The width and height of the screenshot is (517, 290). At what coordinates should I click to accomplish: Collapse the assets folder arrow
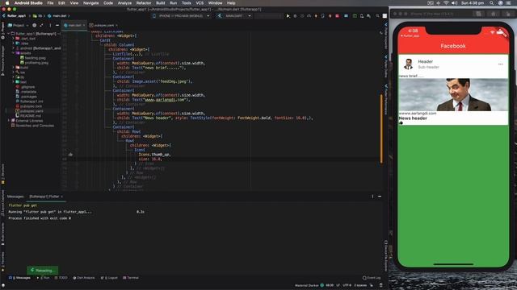14,53
